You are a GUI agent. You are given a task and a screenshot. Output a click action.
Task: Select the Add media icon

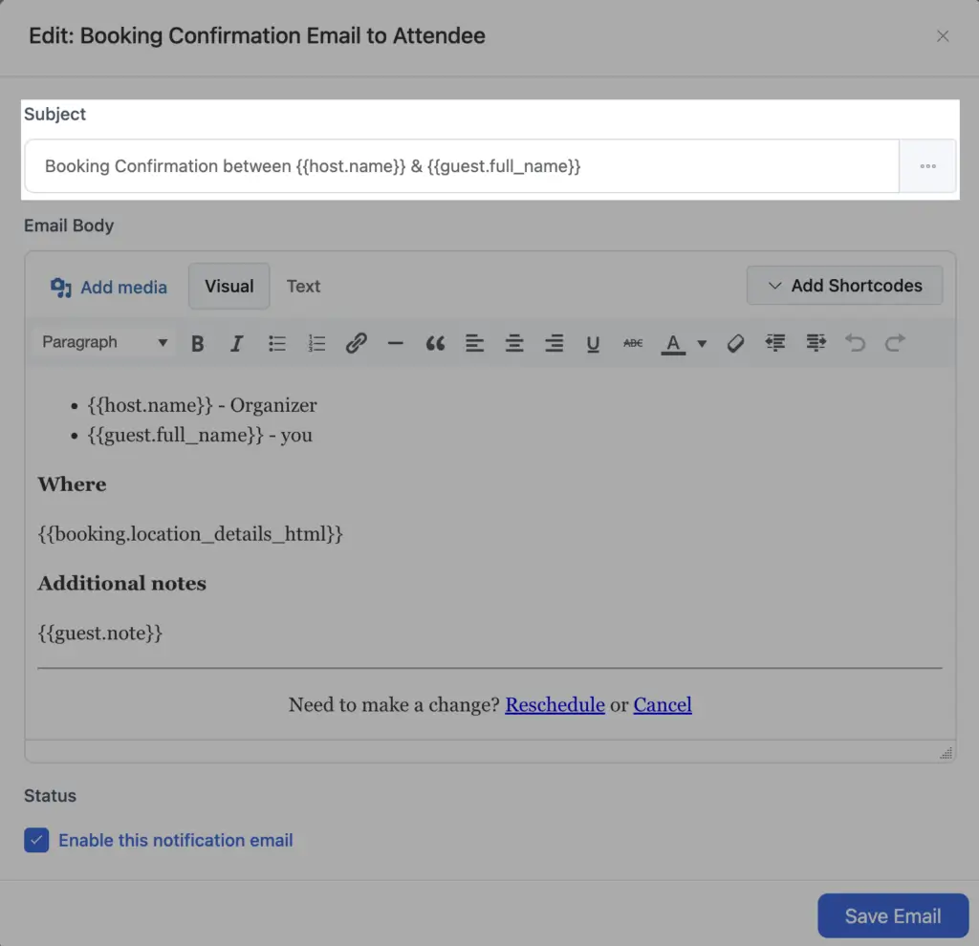[x=59, y=286]
